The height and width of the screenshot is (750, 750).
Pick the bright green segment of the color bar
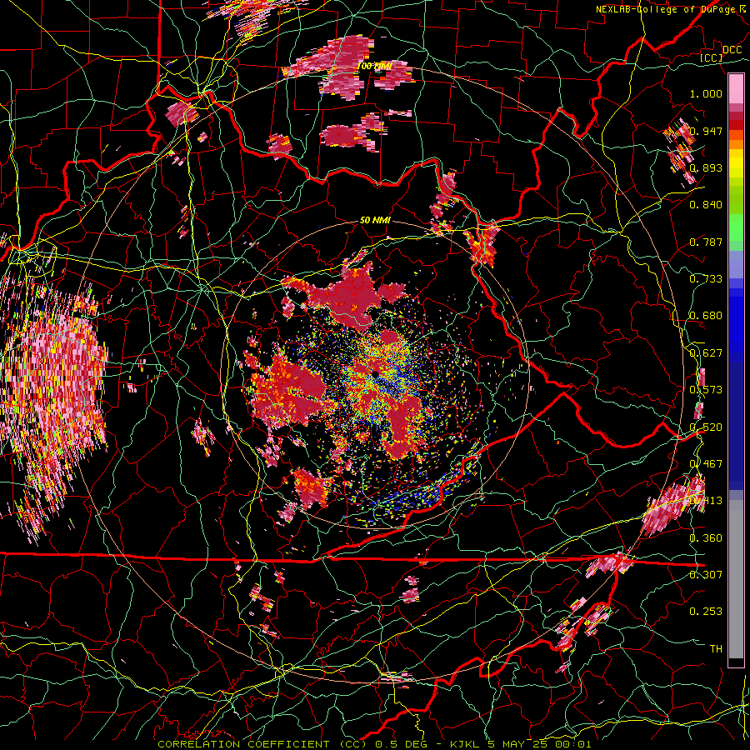736,227
